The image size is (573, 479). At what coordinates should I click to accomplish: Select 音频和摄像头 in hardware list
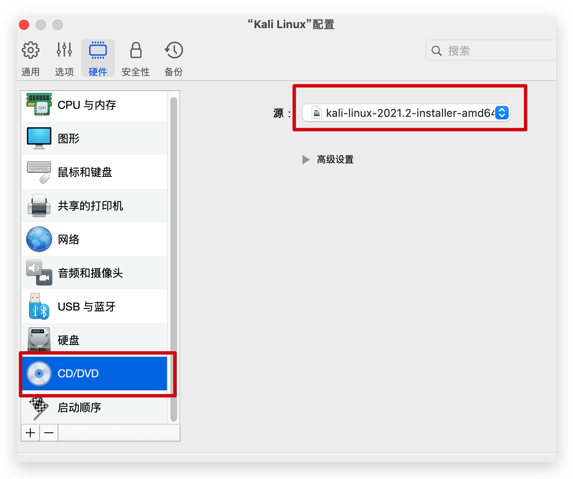pos(94,273)
